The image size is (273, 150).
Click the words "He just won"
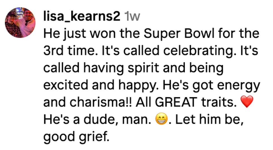[75, 34]
